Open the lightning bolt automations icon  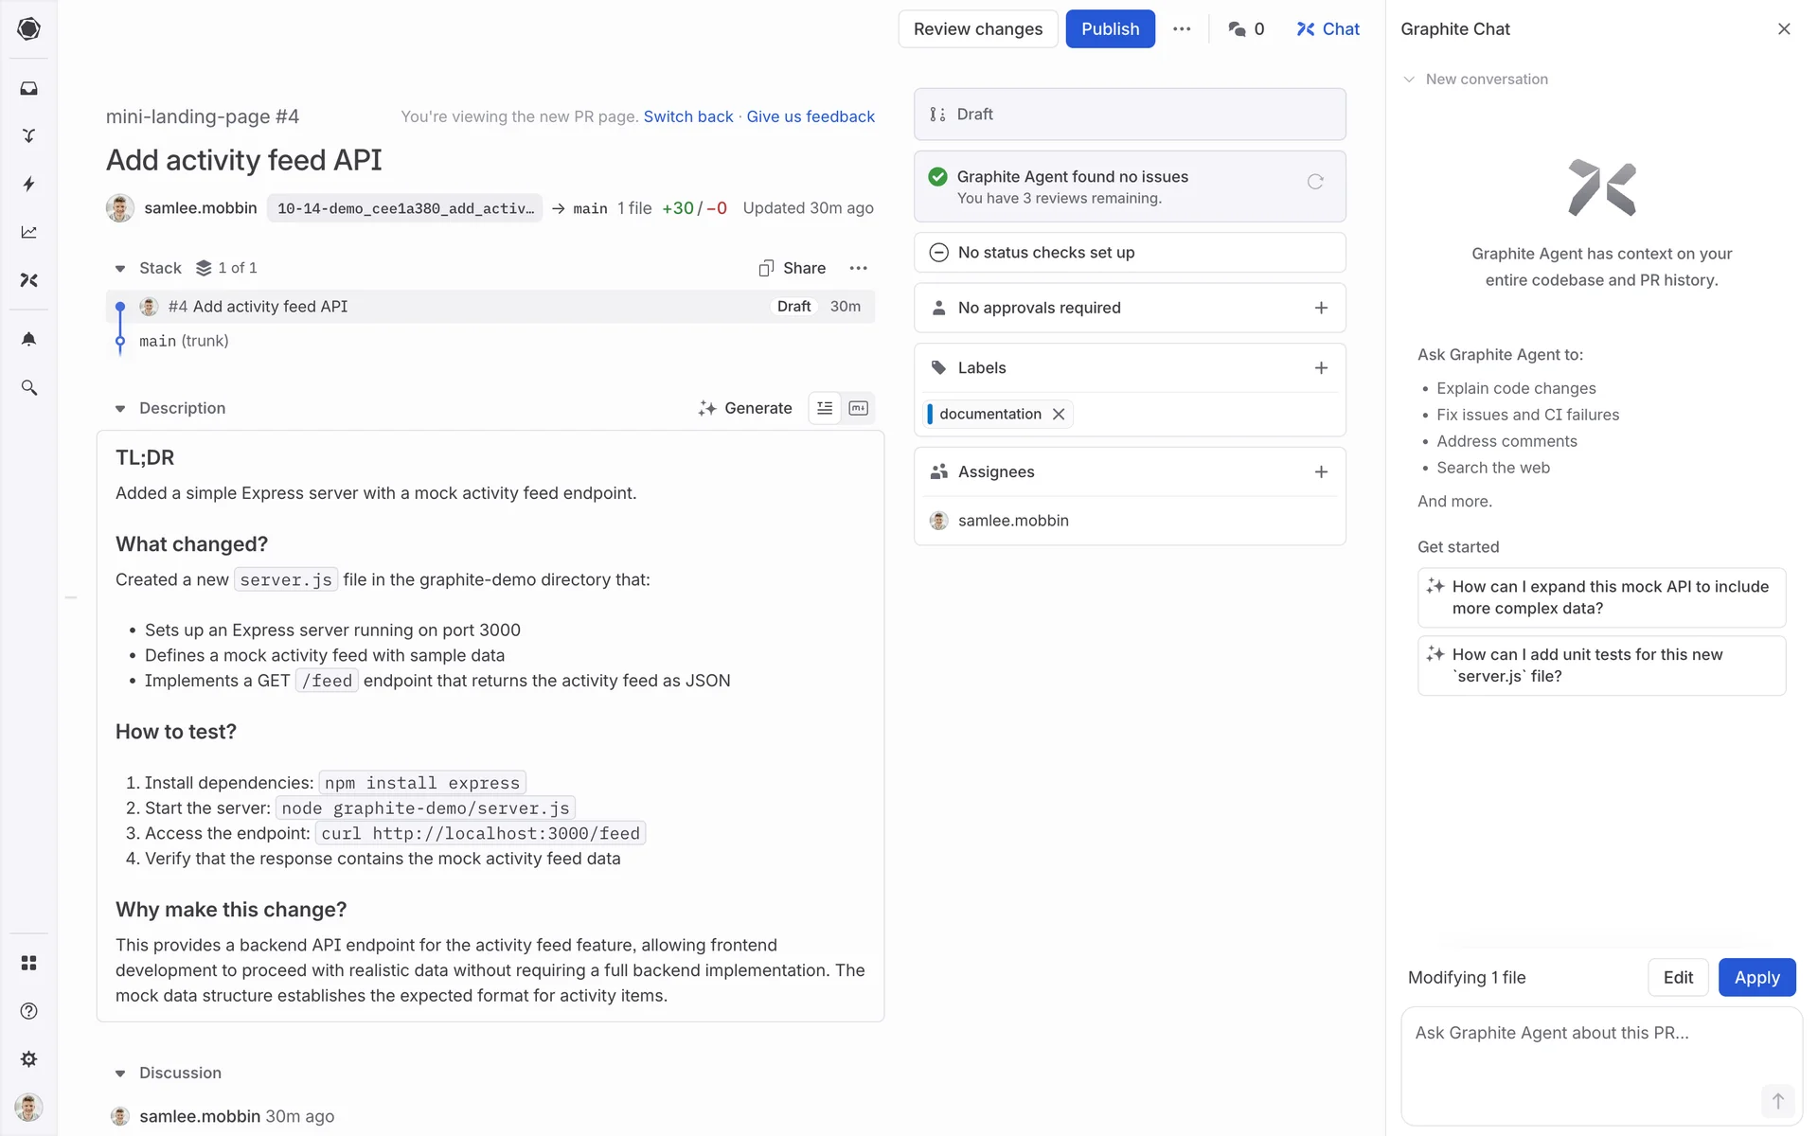28,184
